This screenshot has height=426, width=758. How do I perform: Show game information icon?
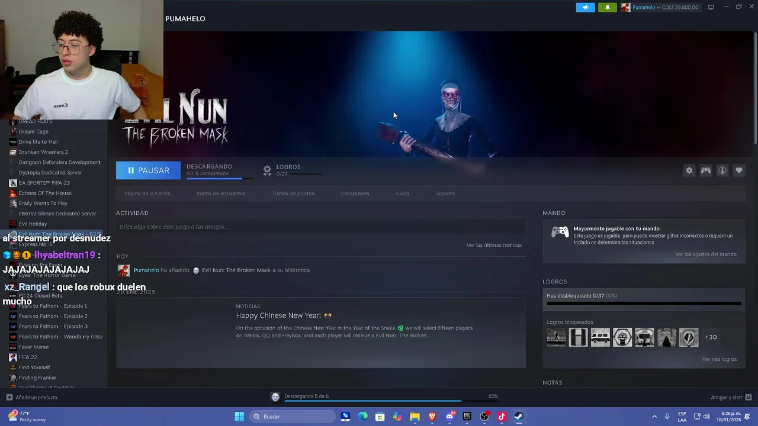point(722,170)
